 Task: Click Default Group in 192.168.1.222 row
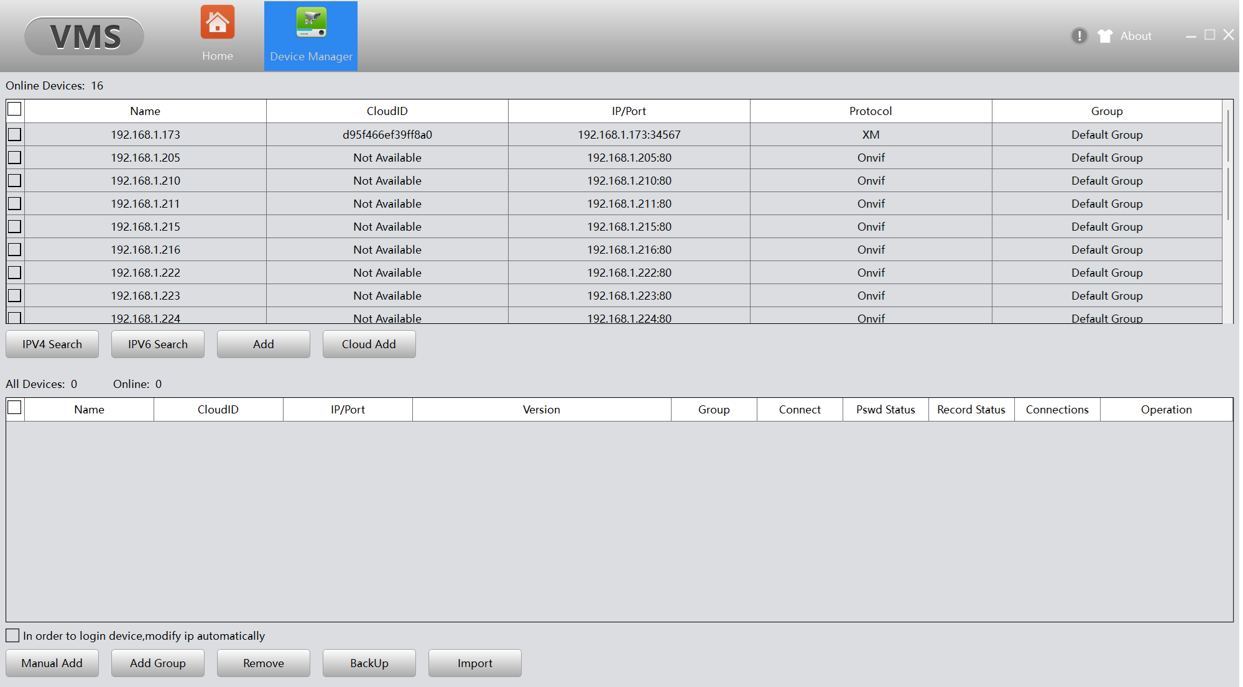pyautogui.click(x=1107, y=272)
